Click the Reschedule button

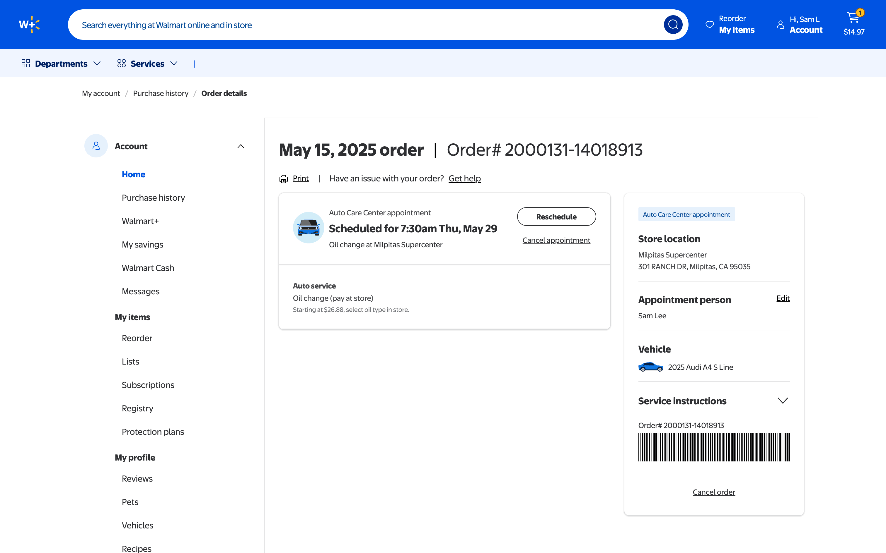pyautogui.click(x=556, y=217)
